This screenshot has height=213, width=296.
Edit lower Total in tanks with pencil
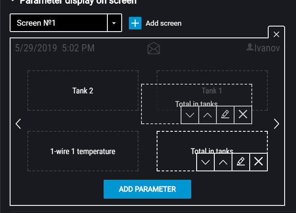tap(241, 162)
